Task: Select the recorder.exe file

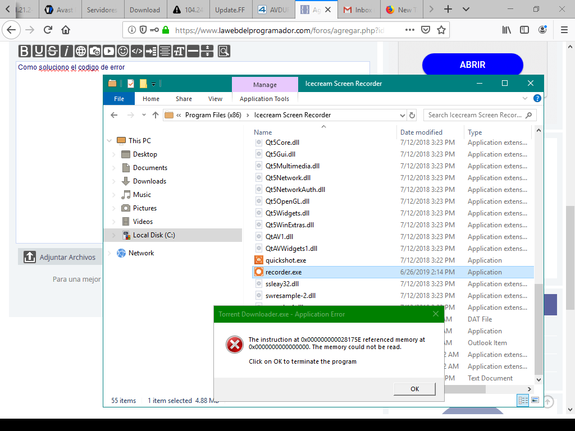Action: tap(393, 272)
